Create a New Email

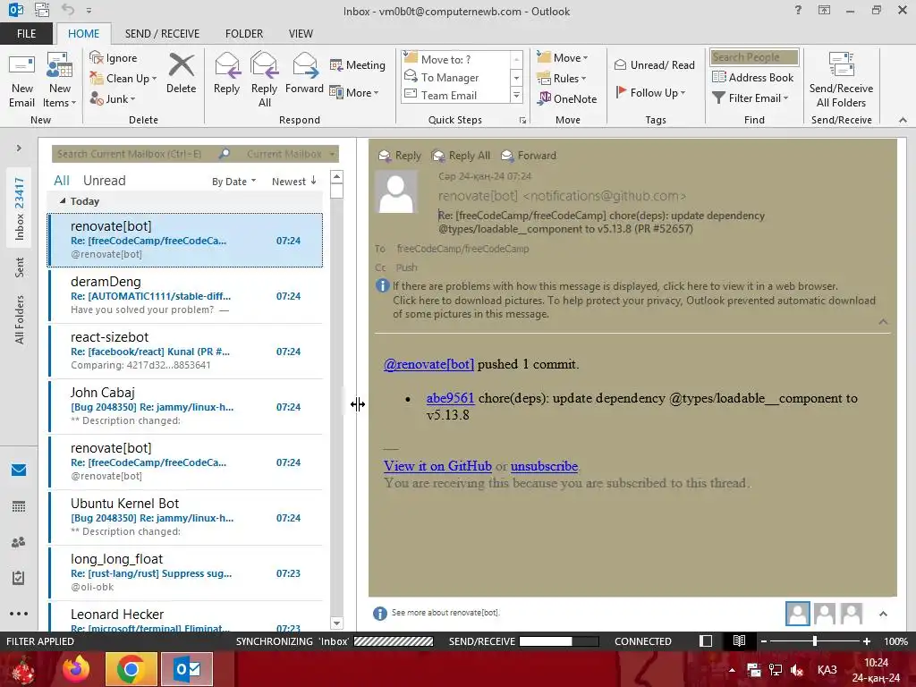(21, 81)
